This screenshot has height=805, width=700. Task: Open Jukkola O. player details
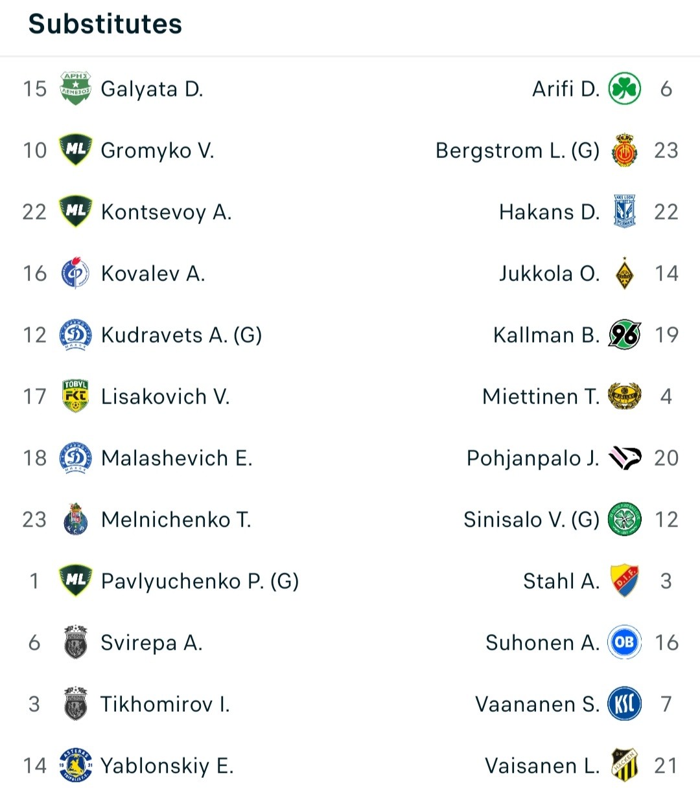click(x=550, y=273)
